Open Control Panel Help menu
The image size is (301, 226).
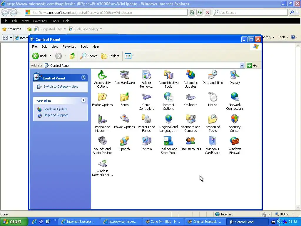coord(96,46)
